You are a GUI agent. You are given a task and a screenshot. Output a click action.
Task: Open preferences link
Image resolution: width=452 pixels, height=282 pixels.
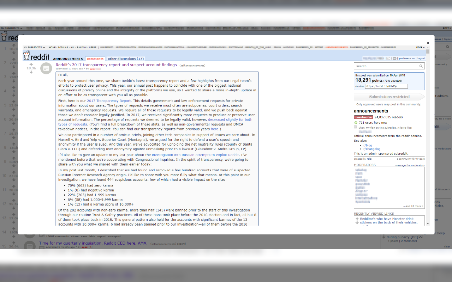(x=407, y=59)
